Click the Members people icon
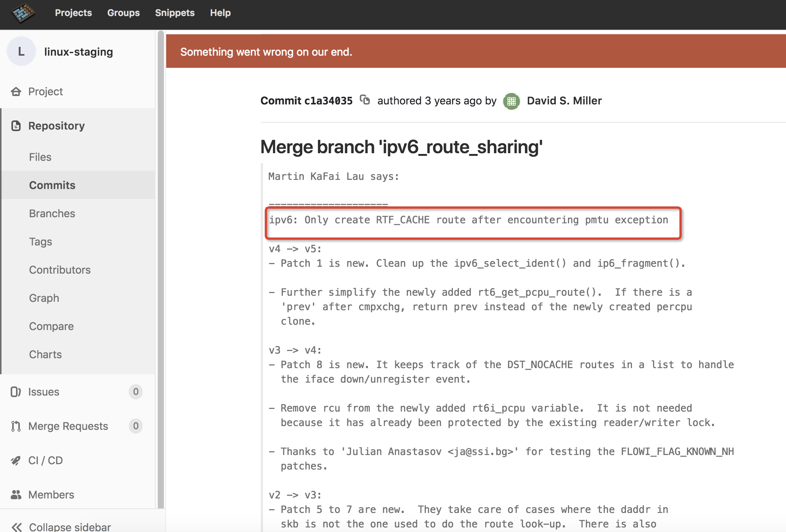The height and width of the screenshot is (532, 786). pos(16,495)
